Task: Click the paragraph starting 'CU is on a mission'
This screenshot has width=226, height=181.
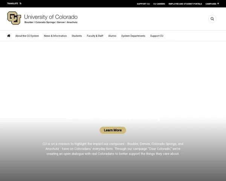Action: 113,149
